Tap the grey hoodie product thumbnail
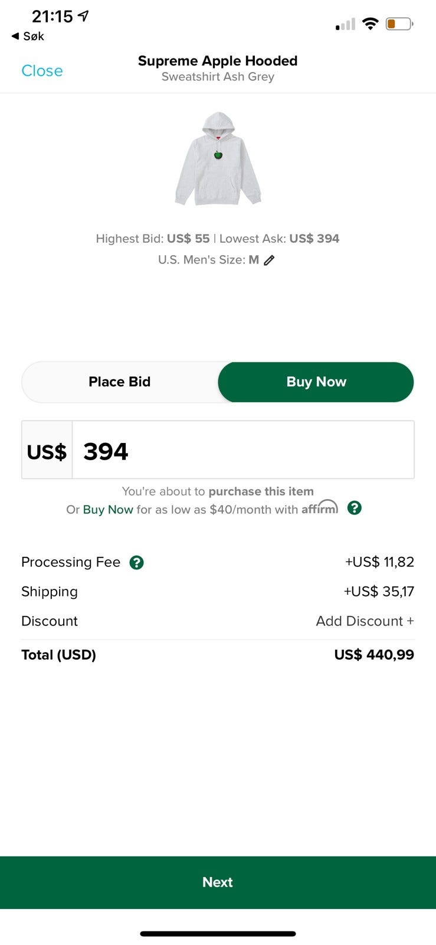 (218, 159)
